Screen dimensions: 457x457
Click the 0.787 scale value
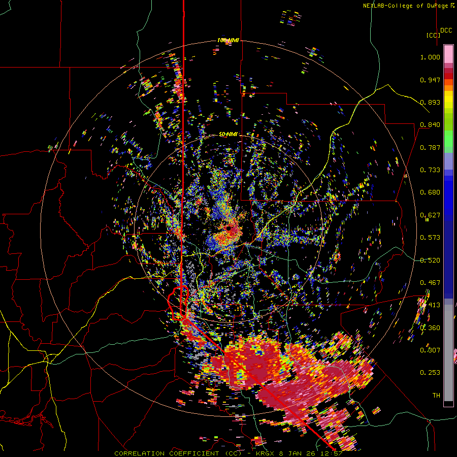[430, 147]
